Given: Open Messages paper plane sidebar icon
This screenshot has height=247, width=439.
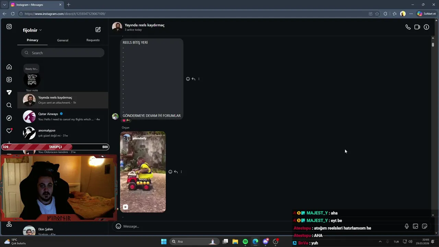Looking at the screenshot, I should pyautogui.click(x=9, y=92).
